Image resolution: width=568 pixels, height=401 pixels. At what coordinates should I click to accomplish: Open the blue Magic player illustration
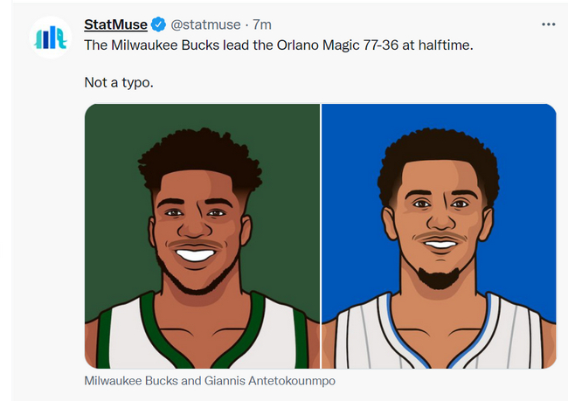[439, 236]
